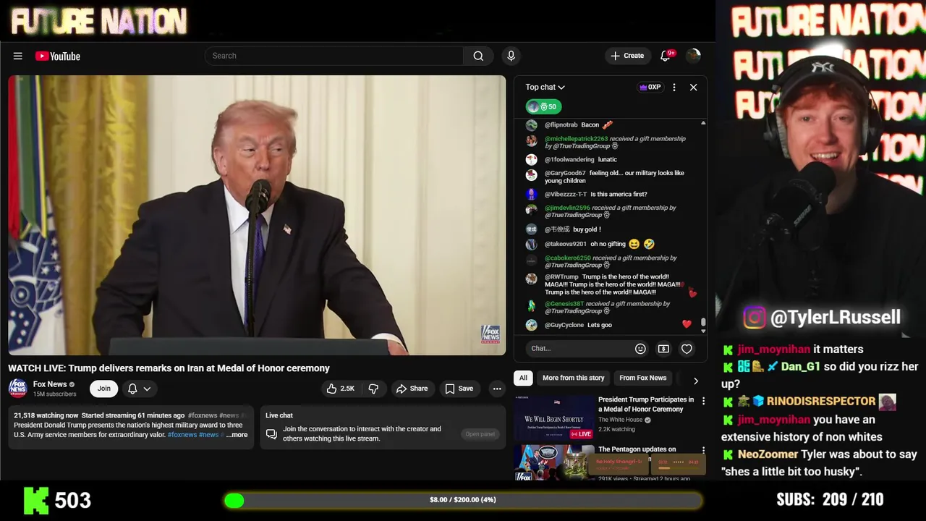The image size is (926, 521).
Task: Open panel button in Live chat card
Action: pyautogui.click(x=480, y=434)
